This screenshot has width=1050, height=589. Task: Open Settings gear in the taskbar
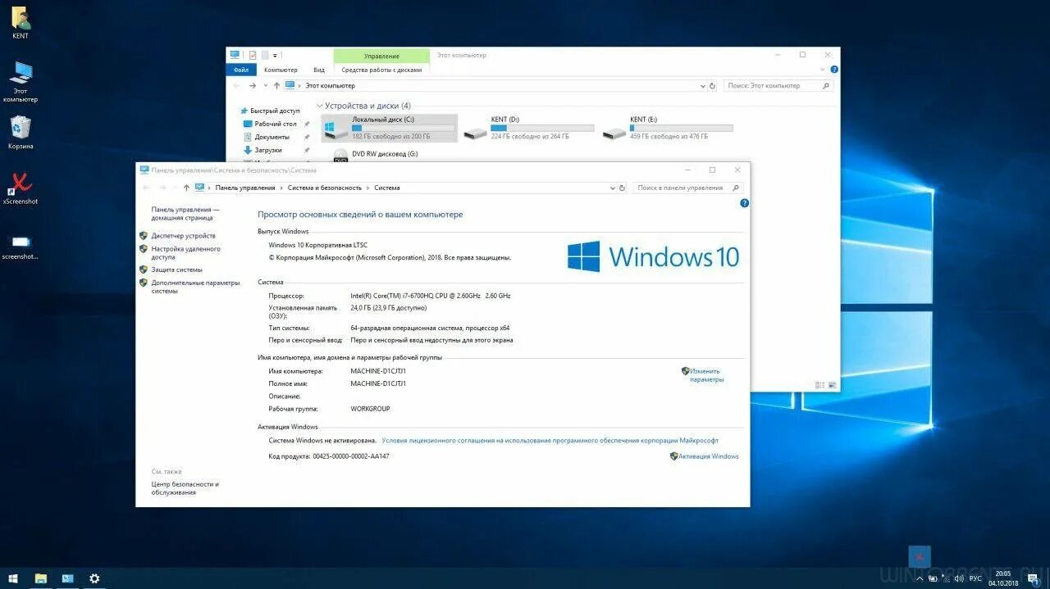click(x=94, y=578)
